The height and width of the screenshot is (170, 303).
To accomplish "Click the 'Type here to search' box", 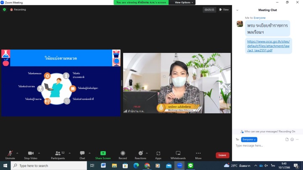I will (49, 165).
